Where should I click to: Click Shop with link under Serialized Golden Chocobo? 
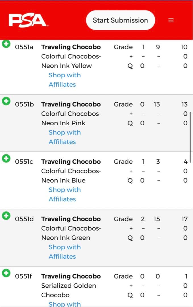click(65, 304)
